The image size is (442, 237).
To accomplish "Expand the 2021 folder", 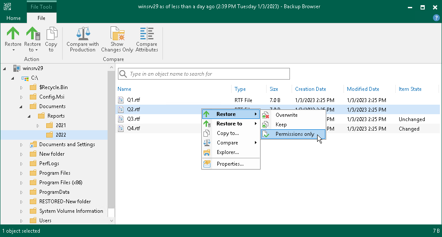I will pyautogui.click(x=38, y=125).
